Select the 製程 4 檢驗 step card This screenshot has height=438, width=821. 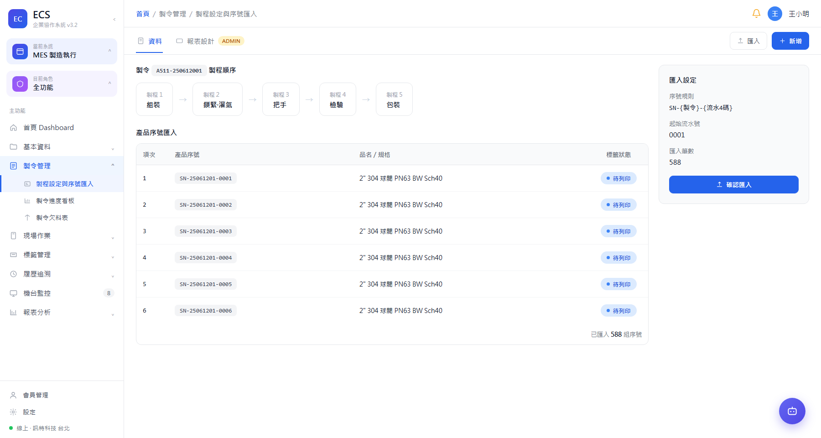pyautogui.click(x=338, y=99)
